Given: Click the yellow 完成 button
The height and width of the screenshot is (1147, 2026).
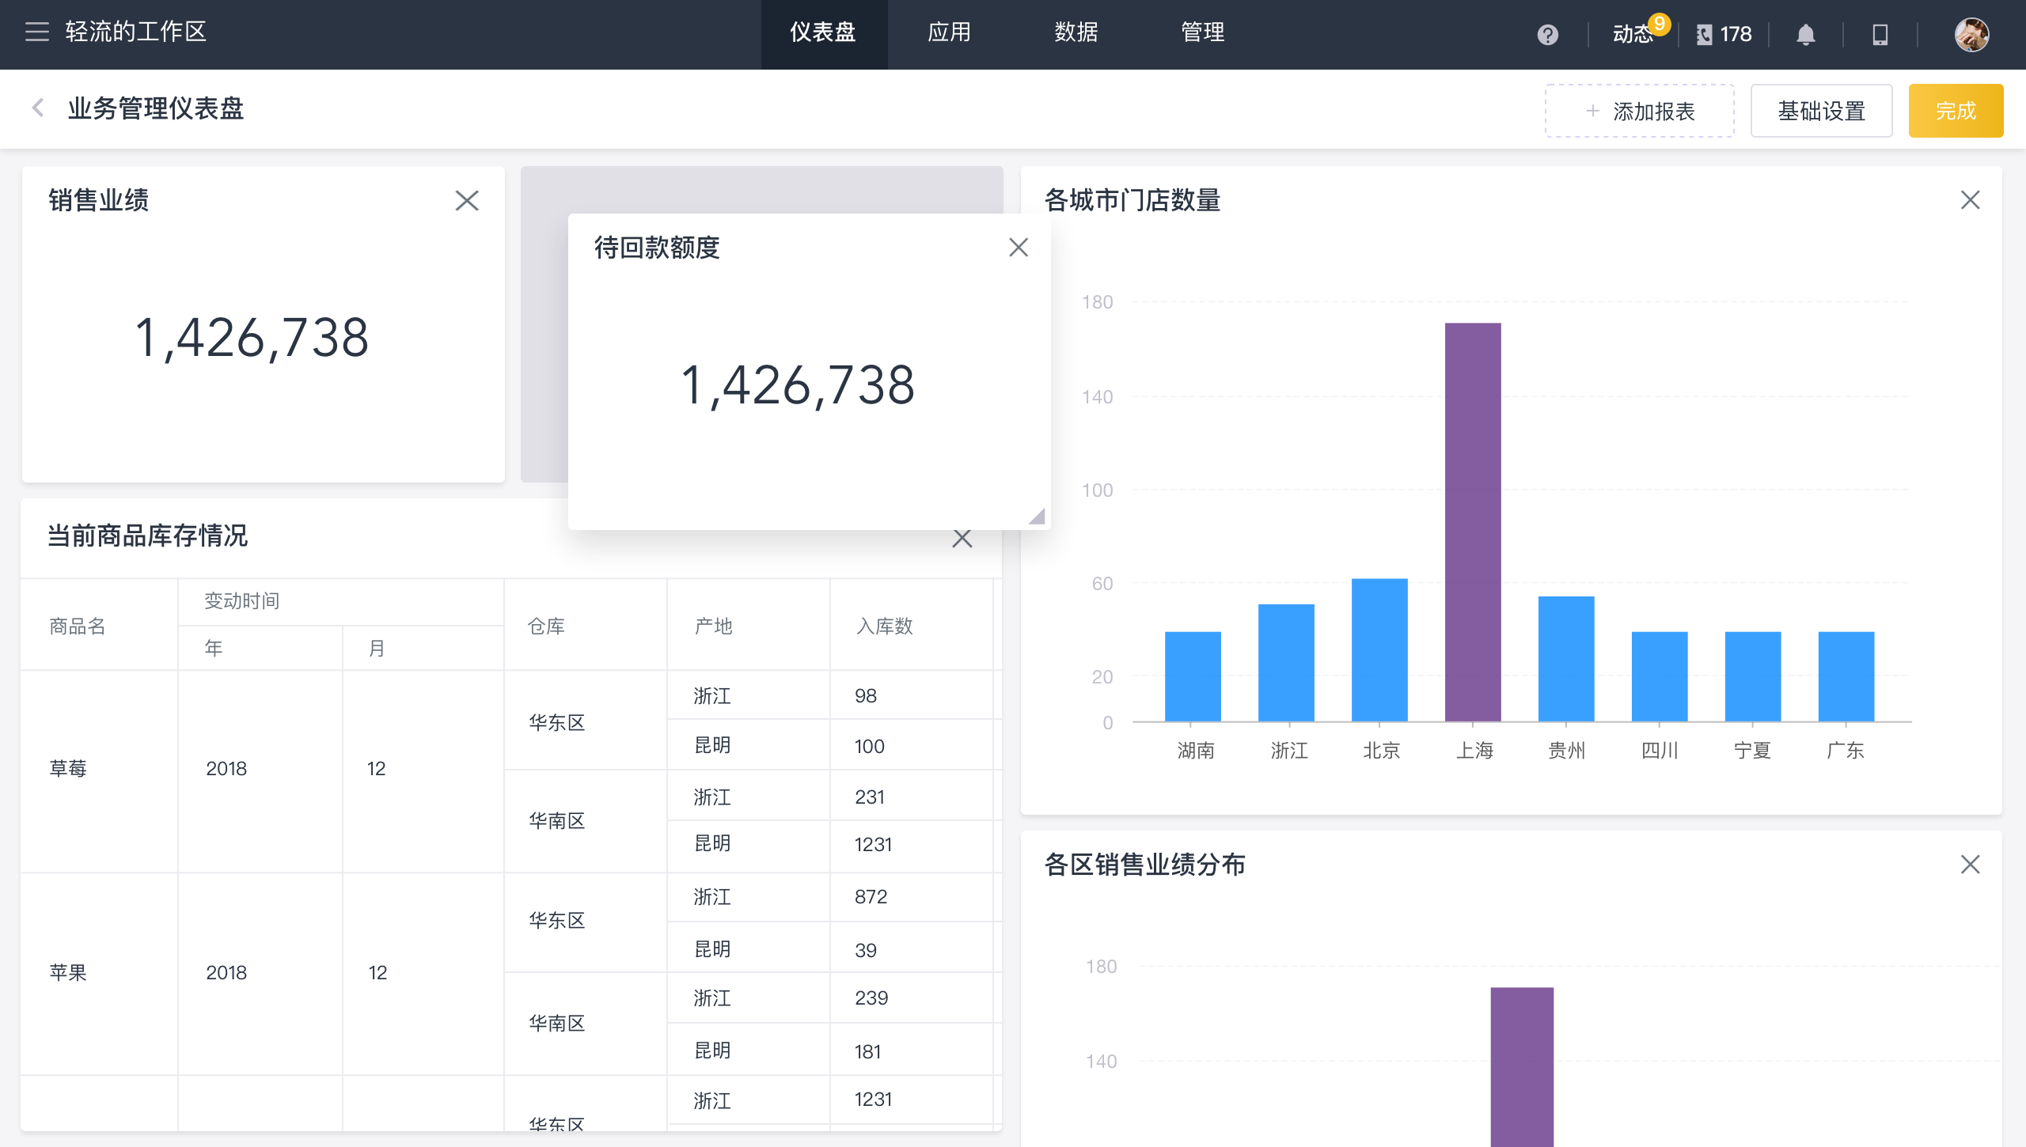Looking at the screenshot, I should click(1956, 111).
